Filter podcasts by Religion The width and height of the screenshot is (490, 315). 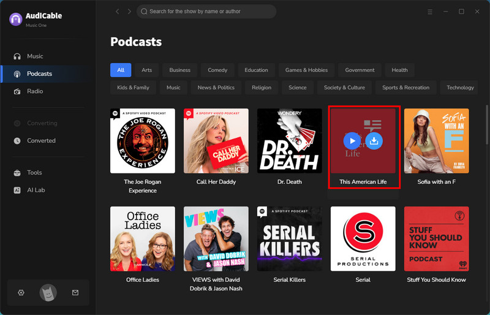tap(262, 88)
